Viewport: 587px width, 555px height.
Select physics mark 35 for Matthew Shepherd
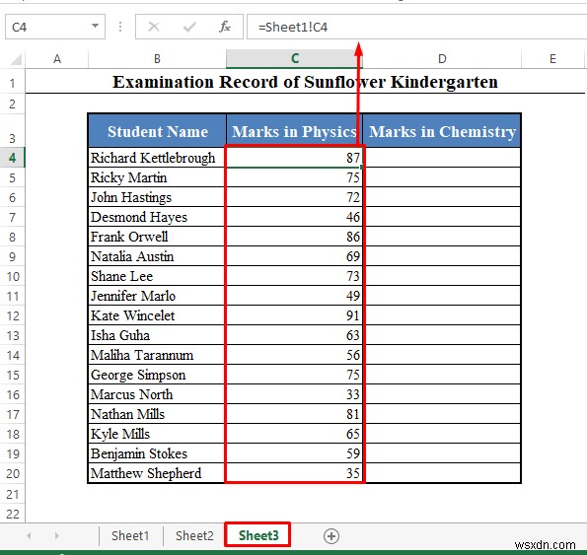point(294,473)
